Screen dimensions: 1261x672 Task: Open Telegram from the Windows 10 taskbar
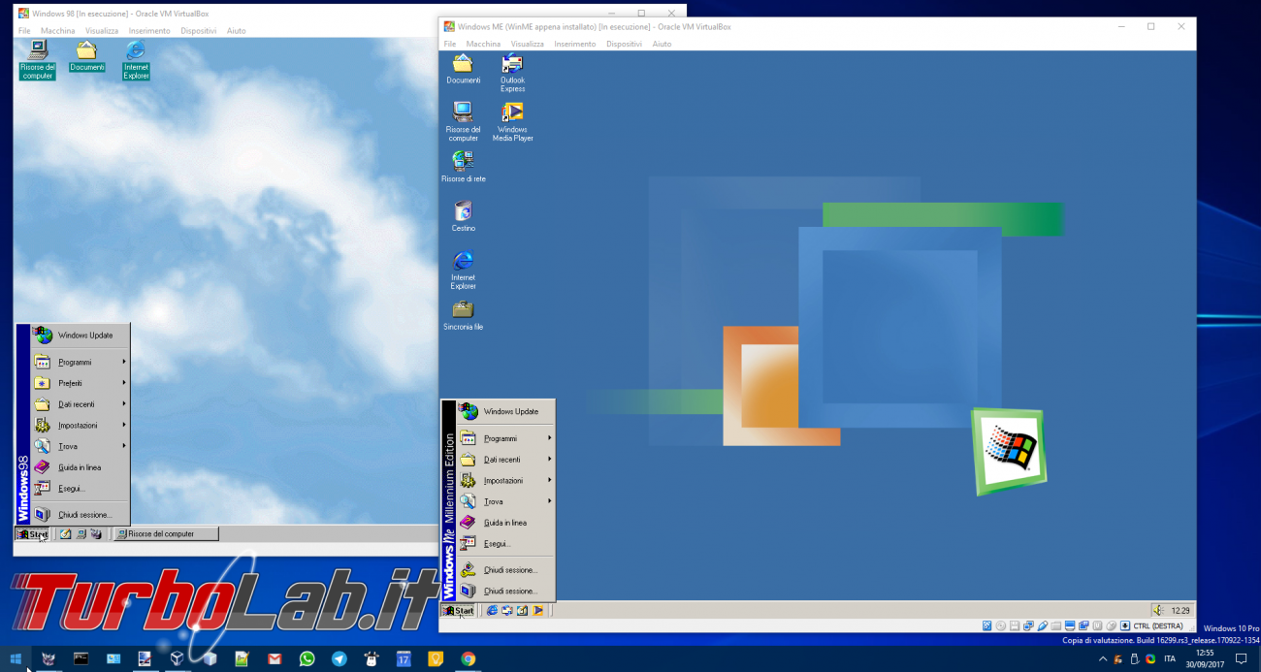pyautogui.click(x=339, y=659)
